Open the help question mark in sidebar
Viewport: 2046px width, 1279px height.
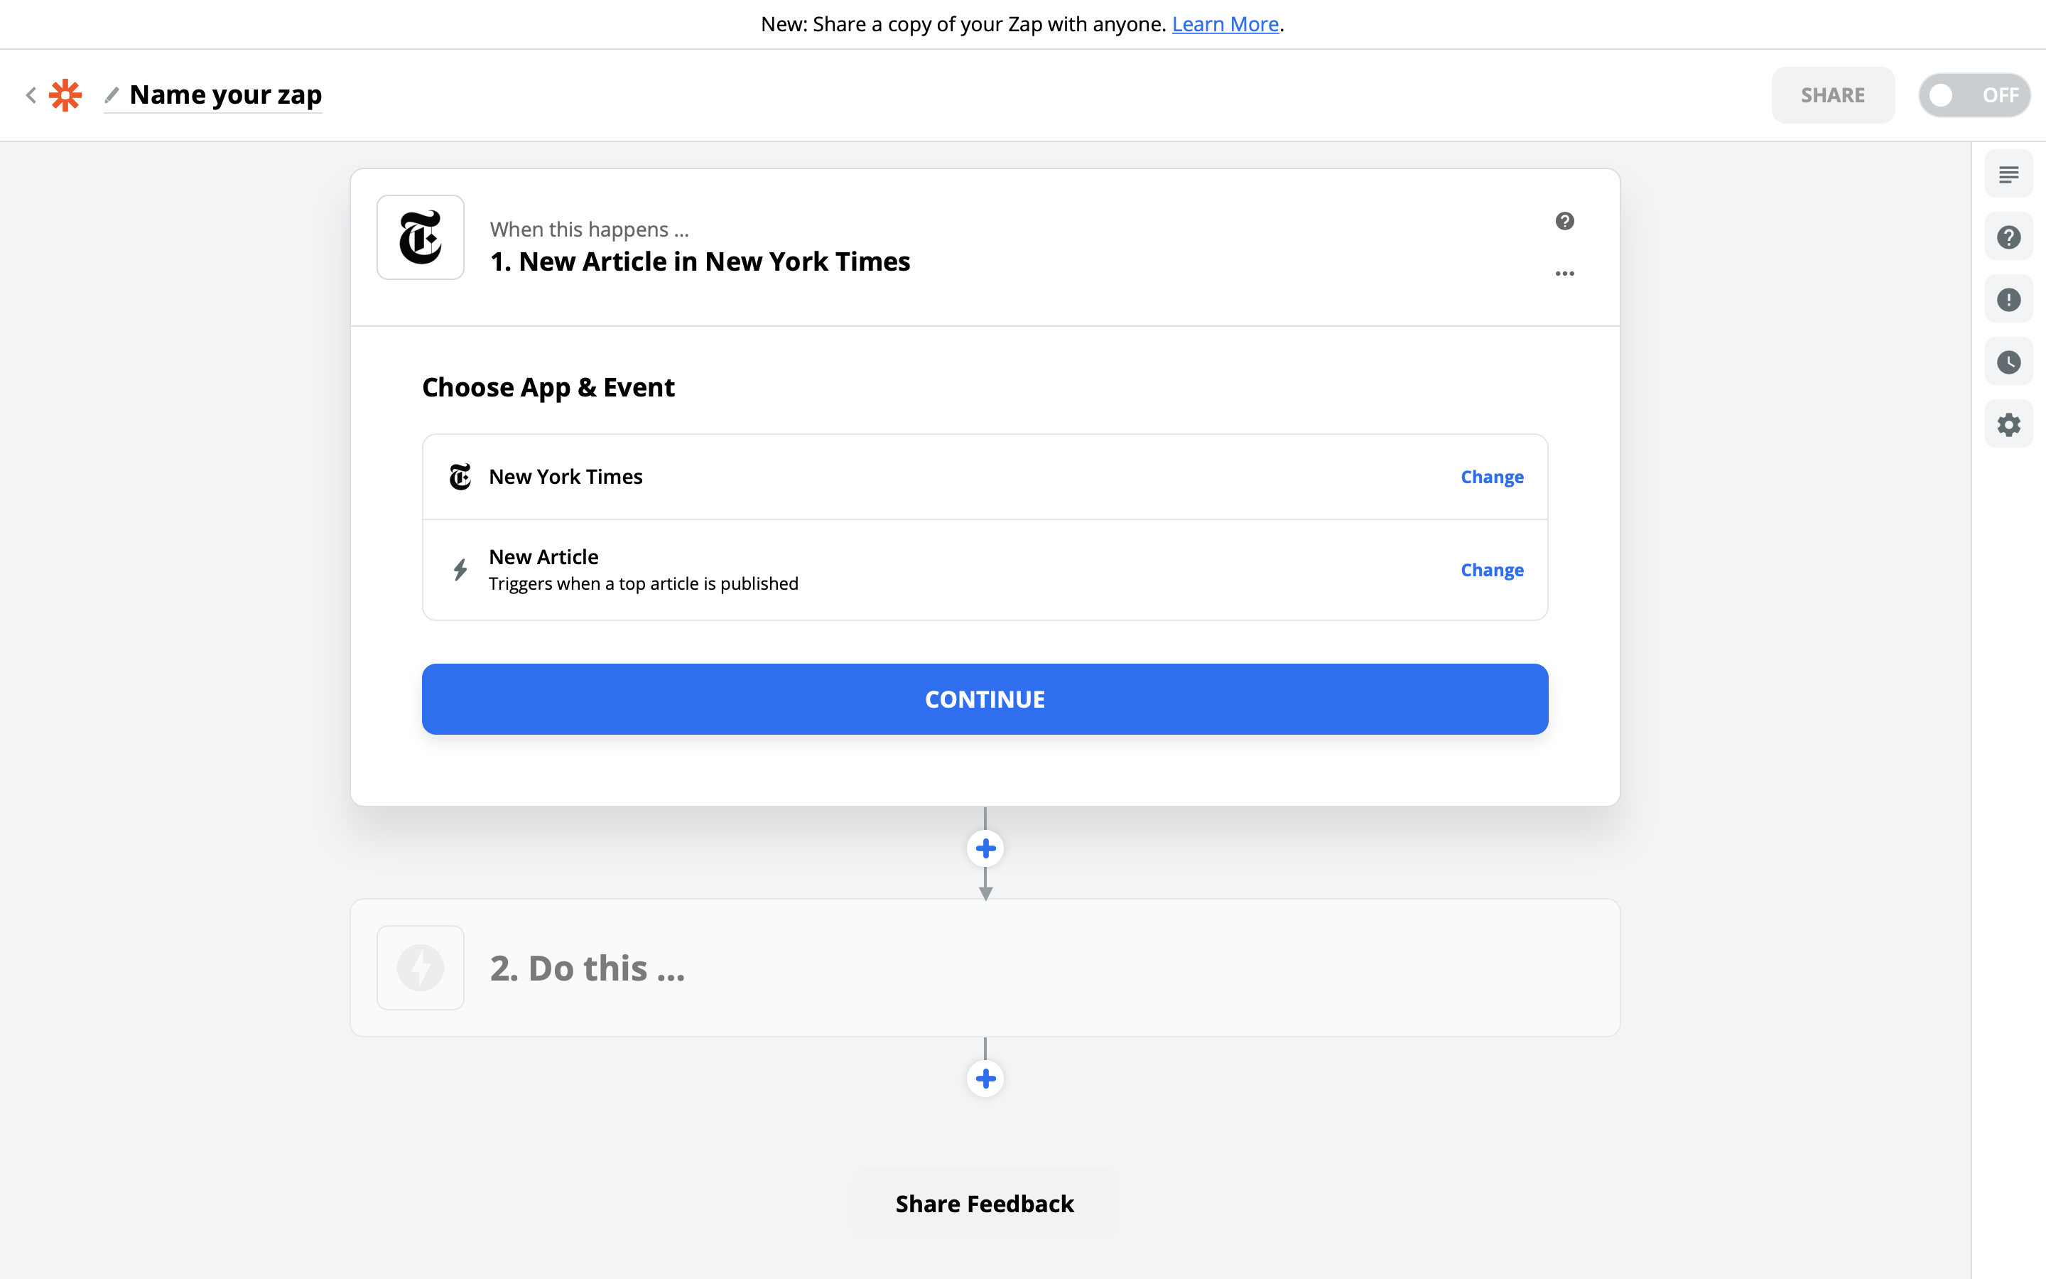click(2009, 237)
